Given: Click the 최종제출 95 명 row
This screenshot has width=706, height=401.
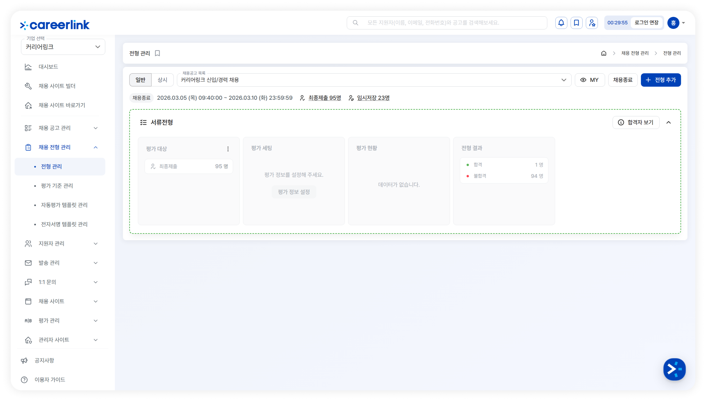Looking at the screenshot, I should pos(189,166).
